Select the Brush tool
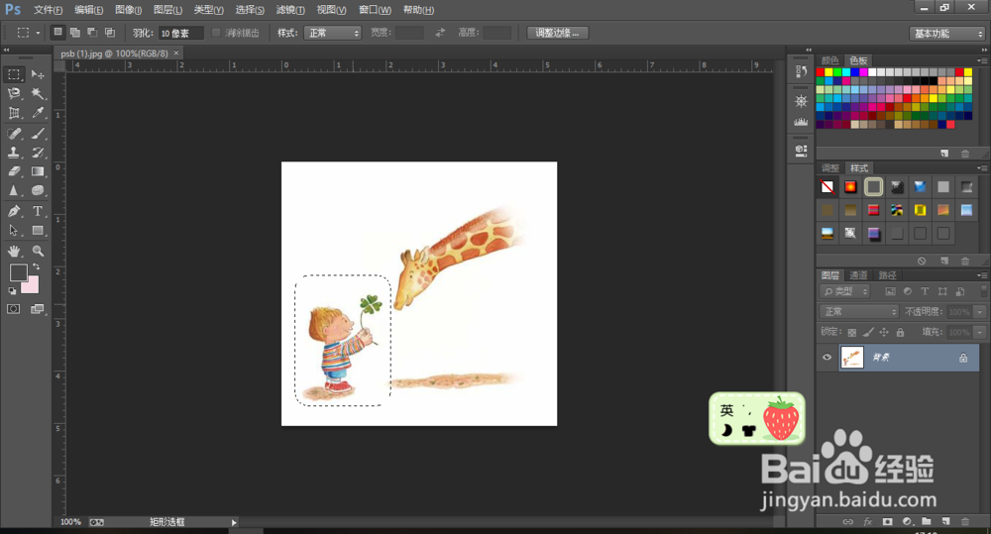The width and height of the screenshot is (991, 534). (38, 134)
